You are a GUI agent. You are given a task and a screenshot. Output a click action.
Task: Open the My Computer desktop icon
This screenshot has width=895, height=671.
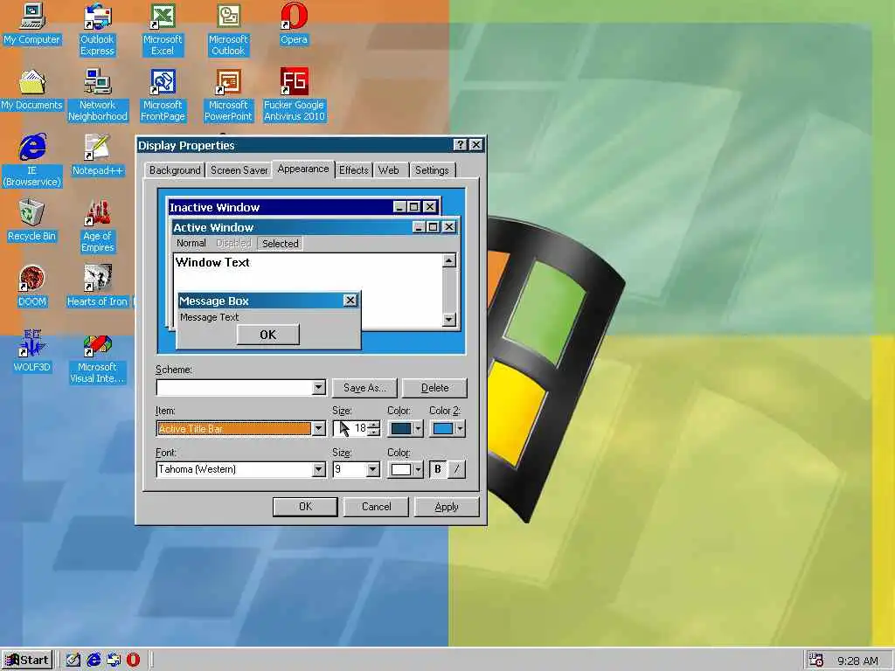32,24
